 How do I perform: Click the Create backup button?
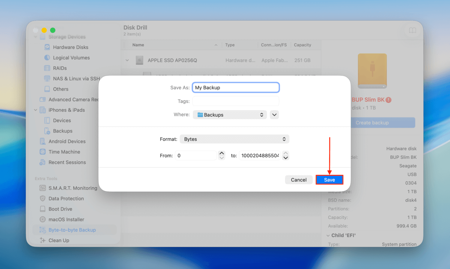pos(383,123)
